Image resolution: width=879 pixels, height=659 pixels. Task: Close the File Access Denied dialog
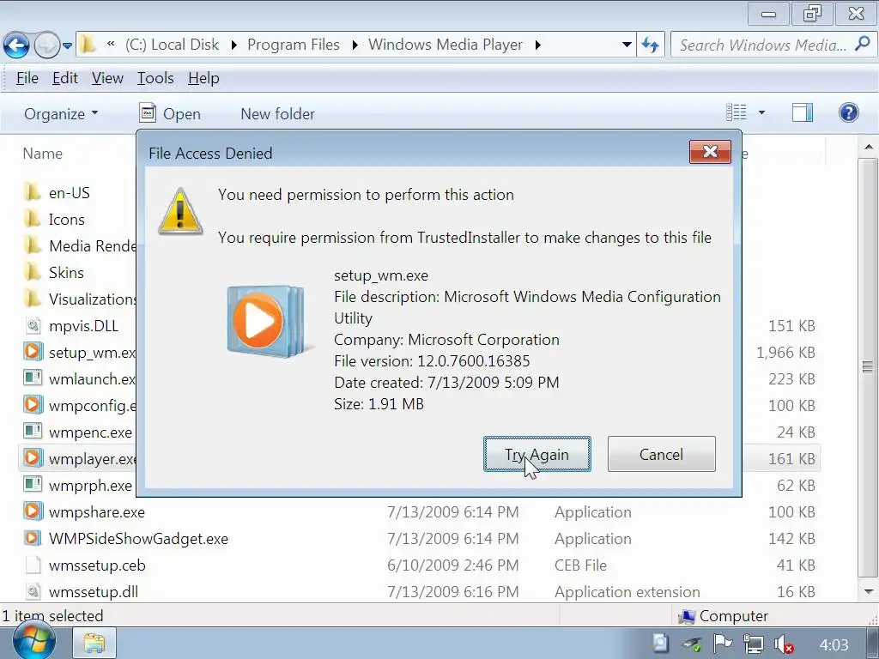(710, 152)
